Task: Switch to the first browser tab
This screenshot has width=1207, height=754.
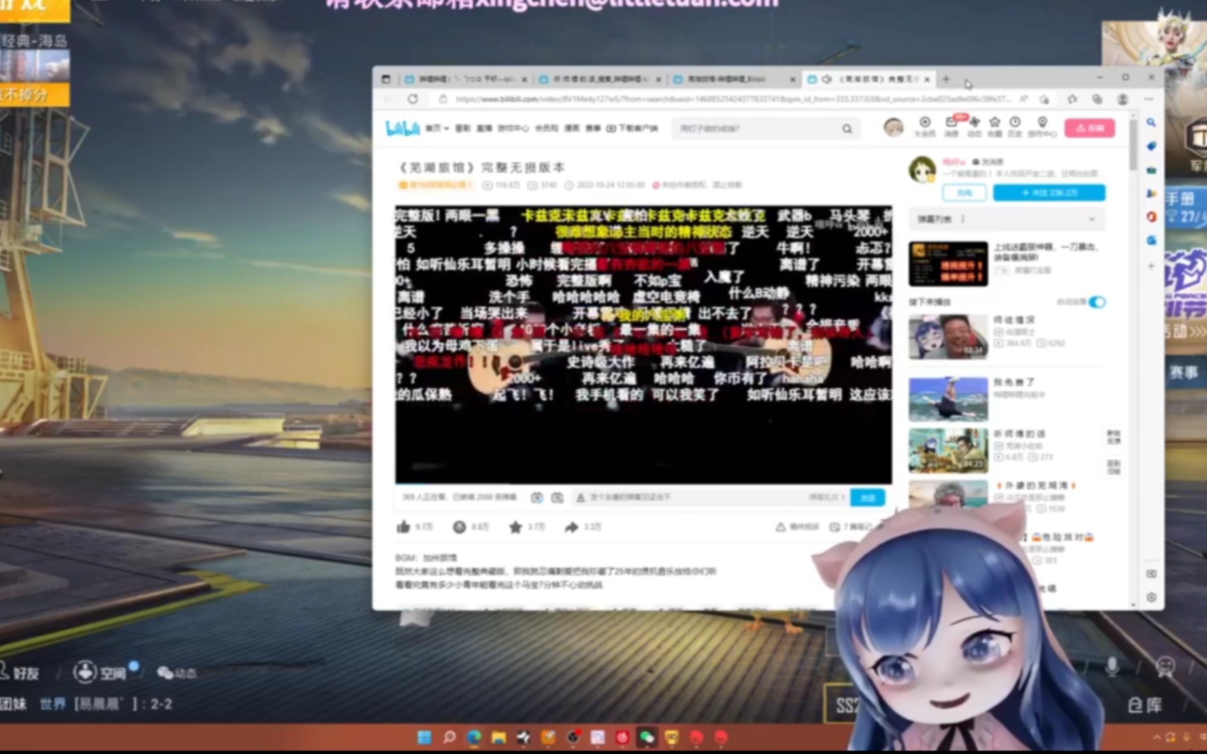Action: (466, 79)
